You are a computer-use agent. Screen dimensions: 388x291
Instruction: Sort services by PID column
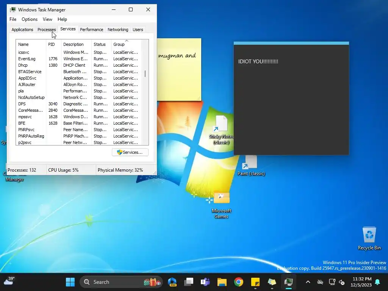pos(53,44)
